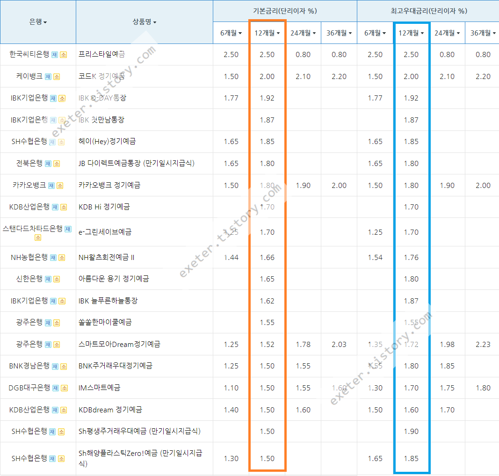This screenshot has width=499, height=476.
Task: Click the 소 badge under 스탠다드차타드은행
Action: coord(38,238)
